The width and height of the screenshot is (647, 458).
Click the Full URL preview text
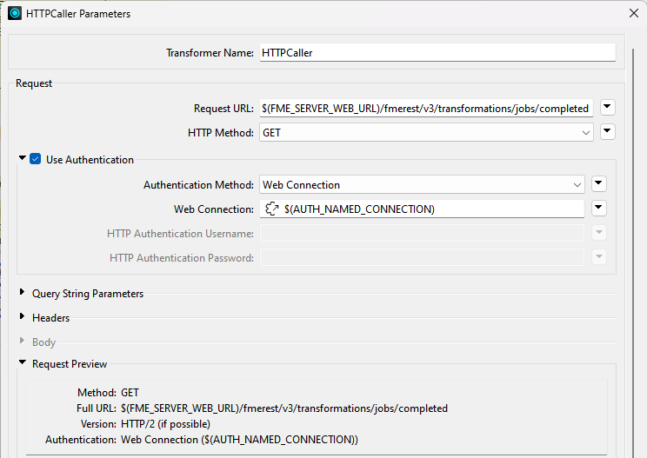(x=284, y=408)
